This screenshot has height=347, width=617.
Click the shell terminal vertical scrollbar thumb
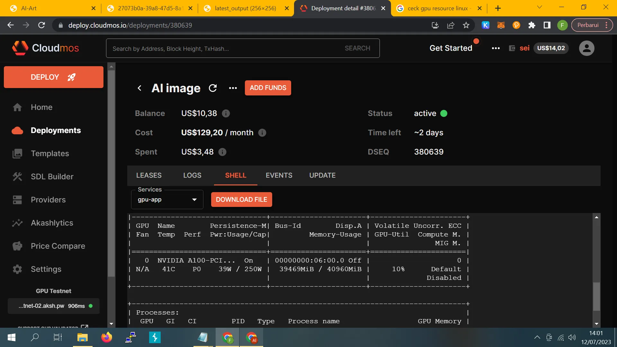[596, 296]
